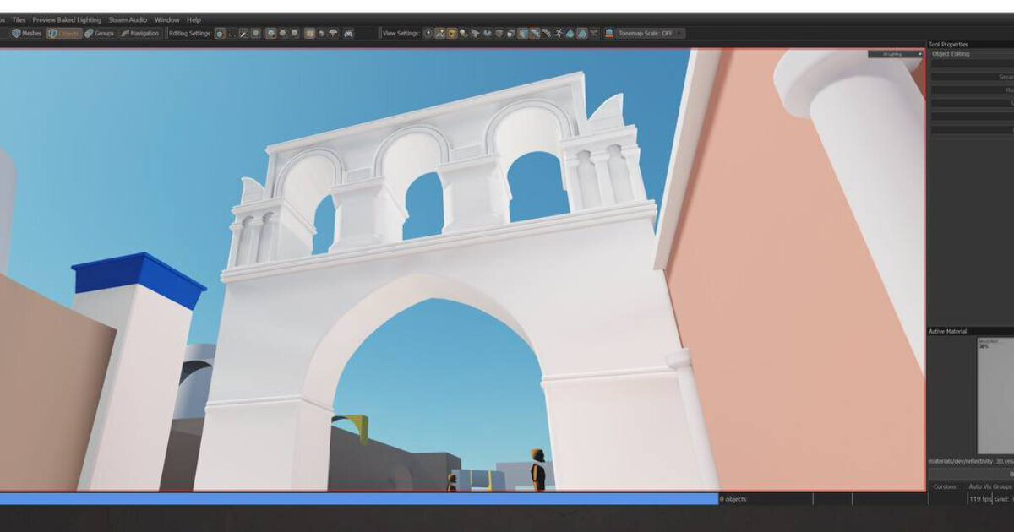Switch to the Cordons tab
The height and width of the screenshot is (532, 1014).
pyautogui.click(x=944, y=486)
